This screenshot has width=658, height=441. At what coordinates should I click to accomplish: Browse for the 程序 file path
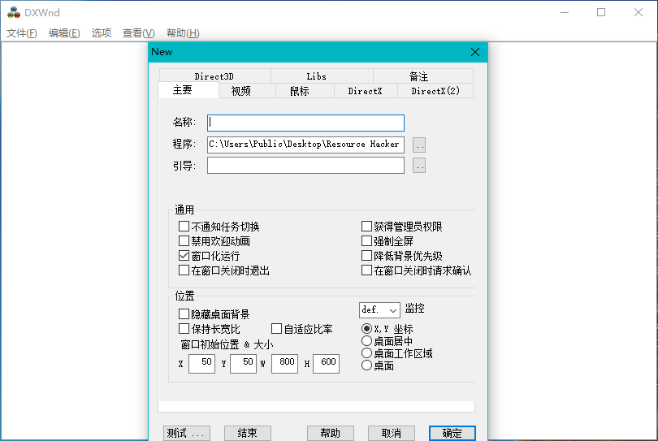point(419,145)
